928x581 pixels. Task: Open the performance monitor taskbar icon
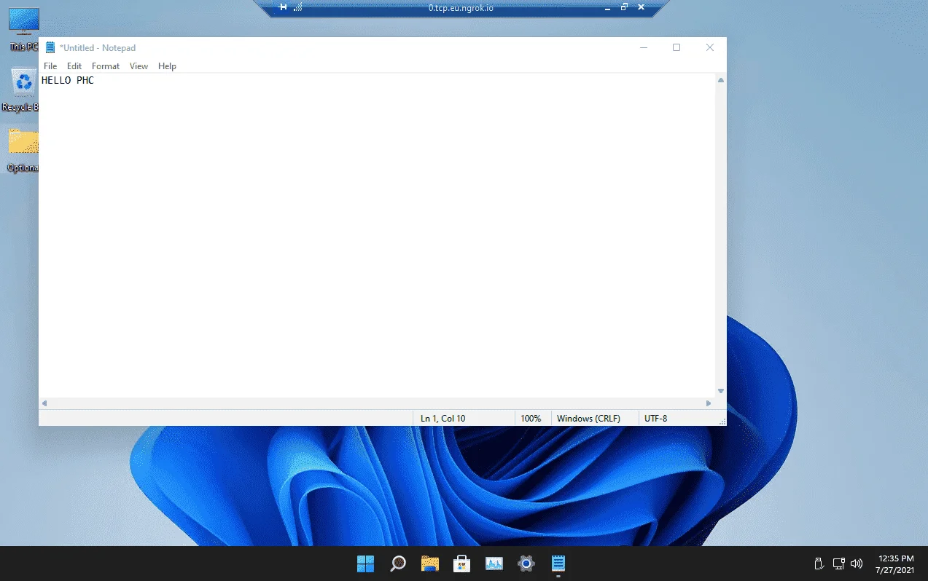pos(494,564)
